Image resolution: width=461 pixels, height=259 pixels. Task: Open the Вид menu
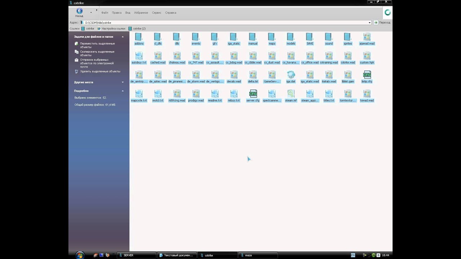pyautogui.click(x=128, y=13)
